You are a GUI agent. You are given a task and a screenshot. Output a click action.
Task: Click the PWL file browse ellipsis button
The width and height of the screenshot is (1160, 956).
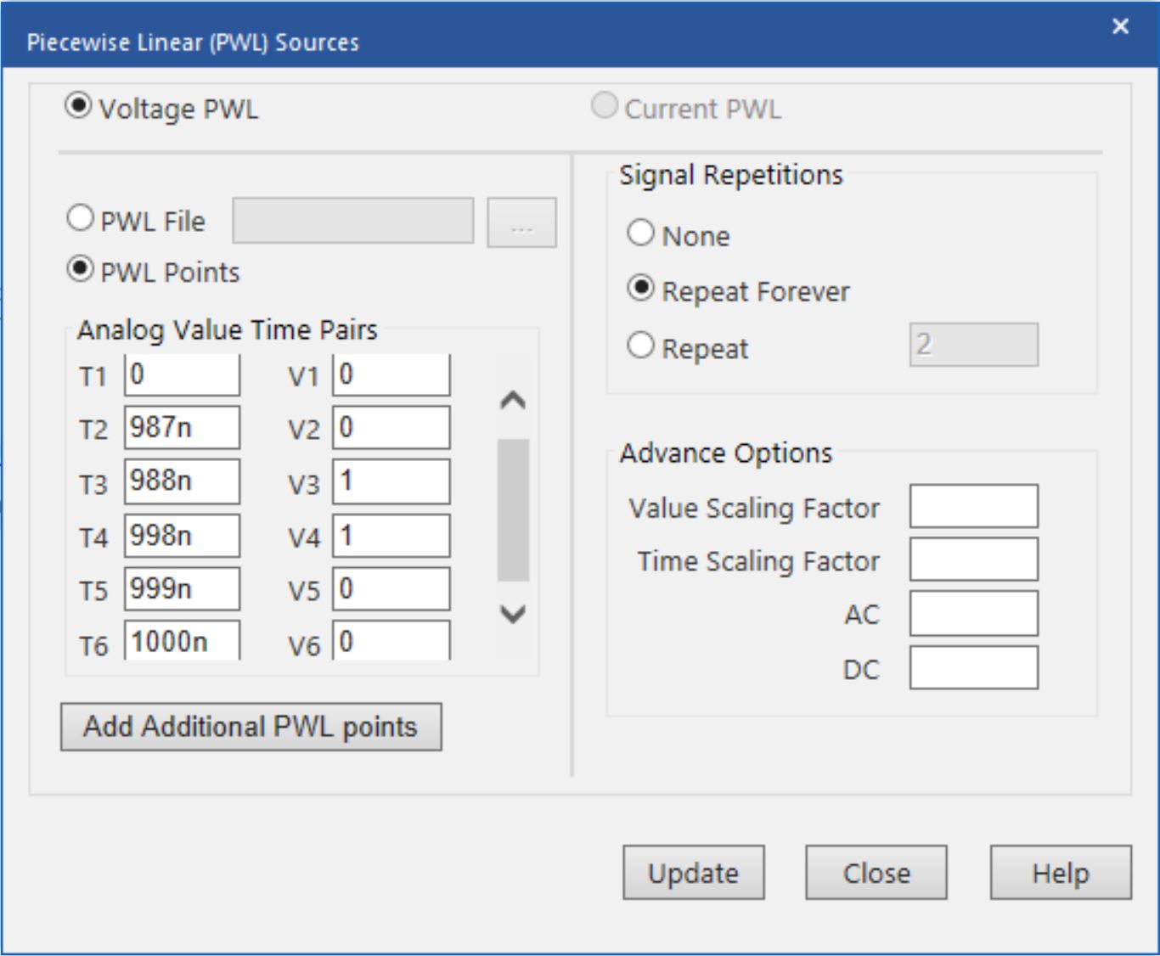point(521,223)
